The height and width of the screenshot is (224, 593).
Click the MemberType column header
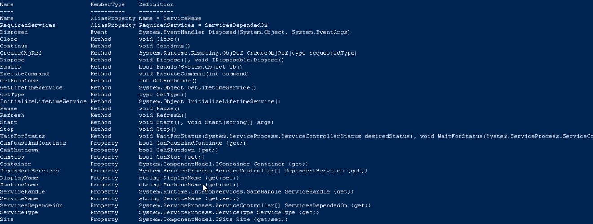(108, 4)
